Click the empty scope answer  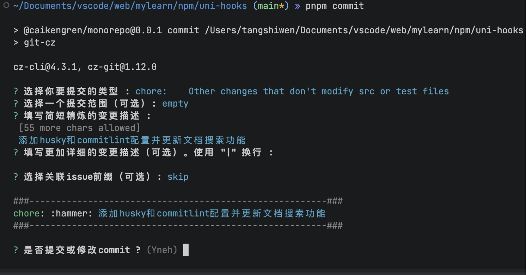pos(175,104)
